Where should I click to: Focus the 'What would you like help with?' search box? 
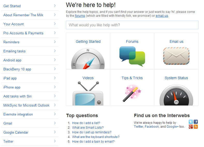pos(132,25)
